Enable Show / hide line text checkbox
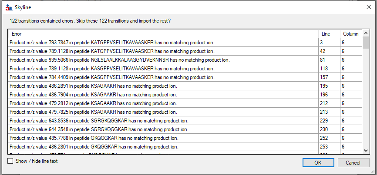 click(x=10, y=161)
